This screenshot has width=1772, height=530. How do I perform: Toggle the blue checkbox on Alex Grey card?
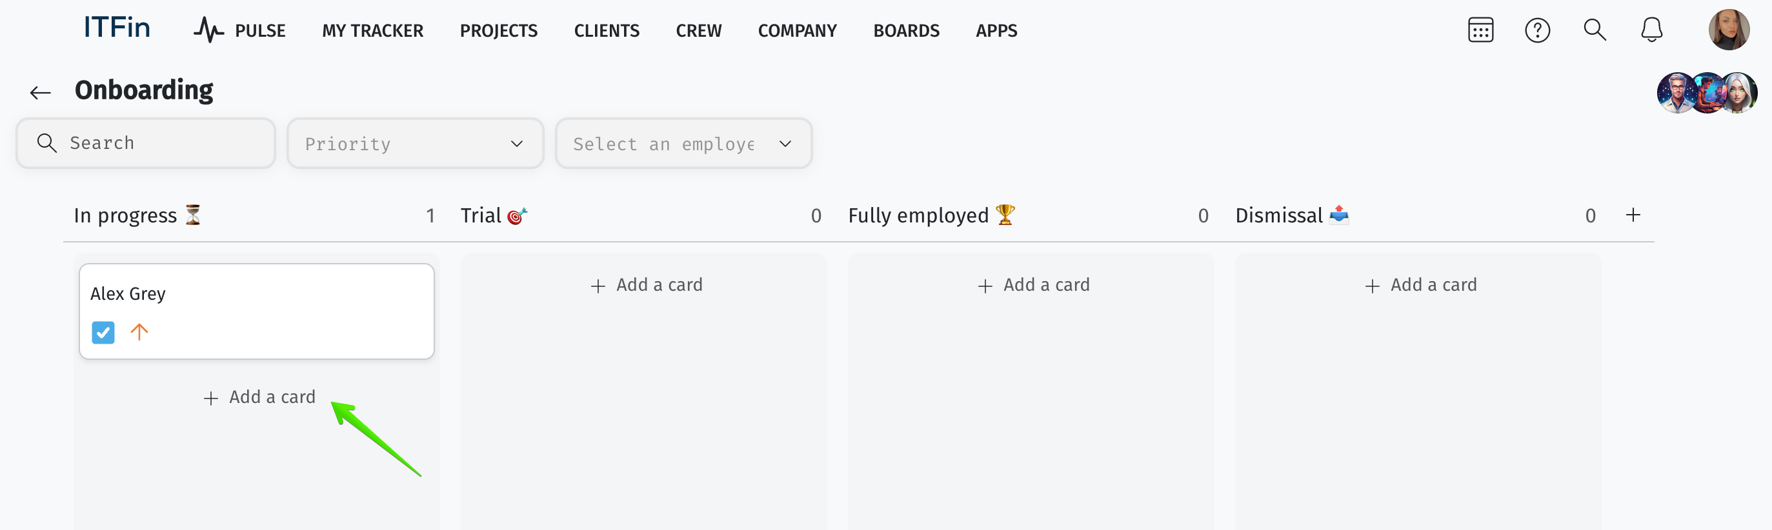point(103,333)
